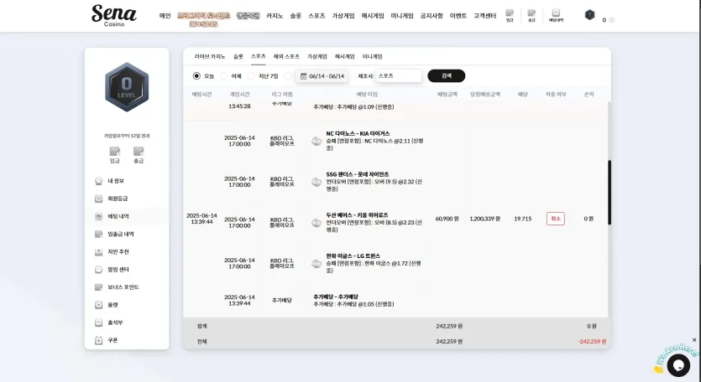Open 미니게임 in the top navigation
701x382 pixels.
402,16
